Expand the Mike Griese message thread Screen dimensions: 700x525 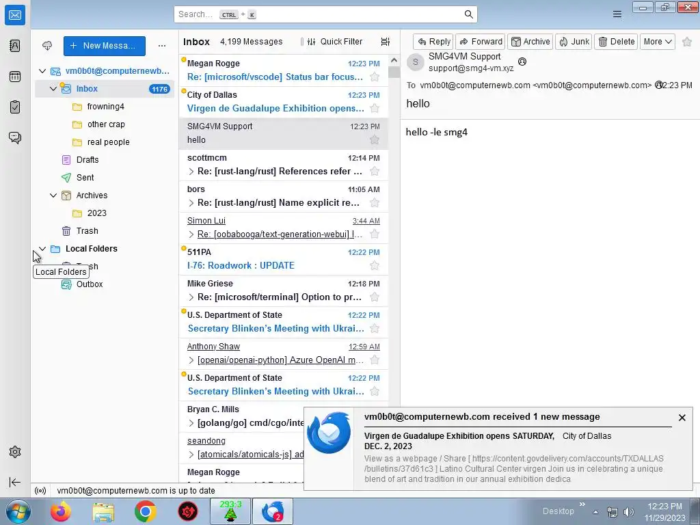pyautogui.click(x=191, y=297)
